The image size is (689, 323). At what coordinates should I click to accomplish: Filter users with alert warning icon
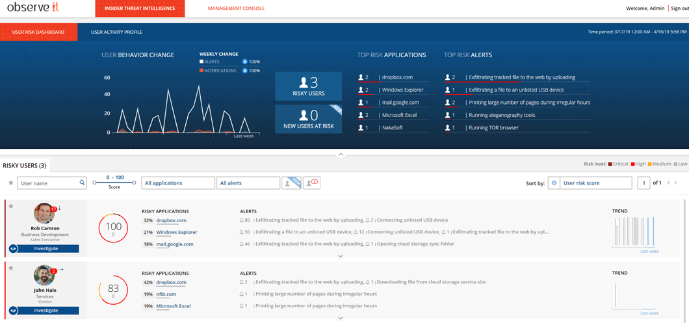(x=311, y=183)
